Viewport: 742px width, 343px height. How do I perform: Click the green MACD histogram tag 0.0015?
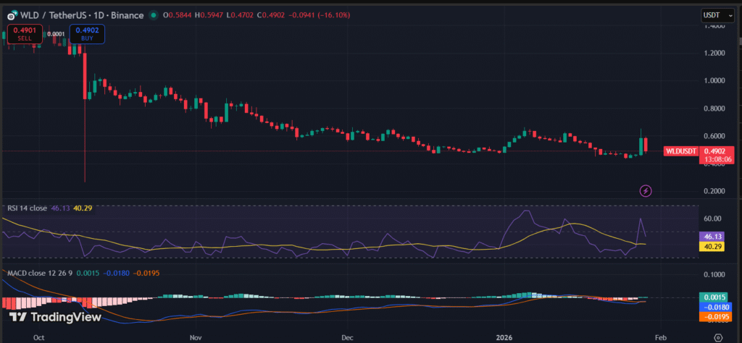[713, 297]
